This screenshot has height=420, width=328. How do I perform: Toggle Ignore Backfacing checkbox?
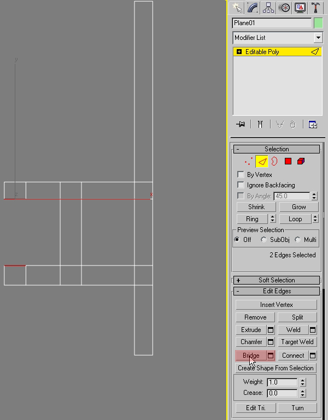(x=241, y=185)
